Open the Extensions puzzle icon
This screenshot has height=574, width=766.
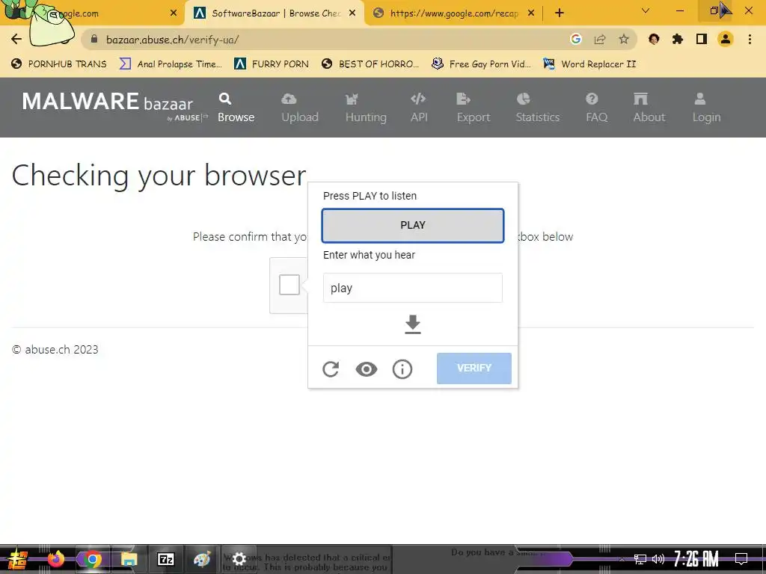(678, 39)
